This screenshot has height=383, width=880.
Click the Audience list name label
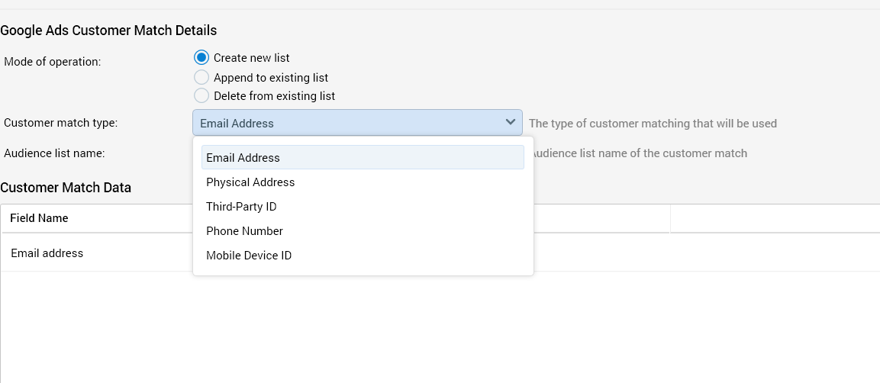coord(54,153)
